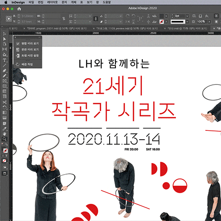
Task: Toggle view options frame button in toolbar
Action: (4, 168)
